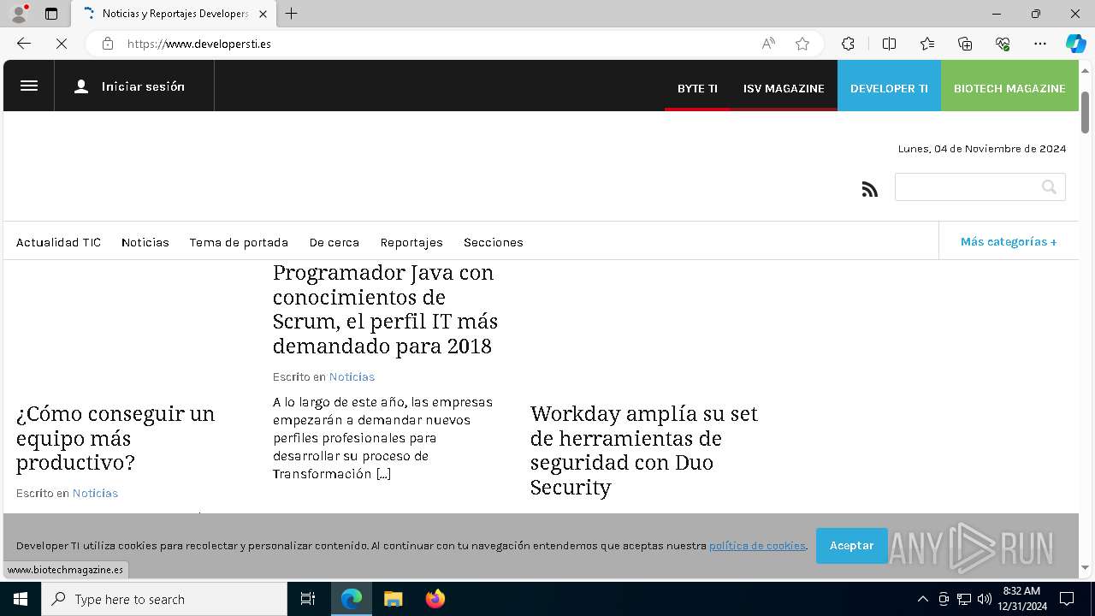The width and height of the screenshot is (1095, 616).
Task: Open notifications center icon
Action: pyautogui.click(x=1067, y=599)
